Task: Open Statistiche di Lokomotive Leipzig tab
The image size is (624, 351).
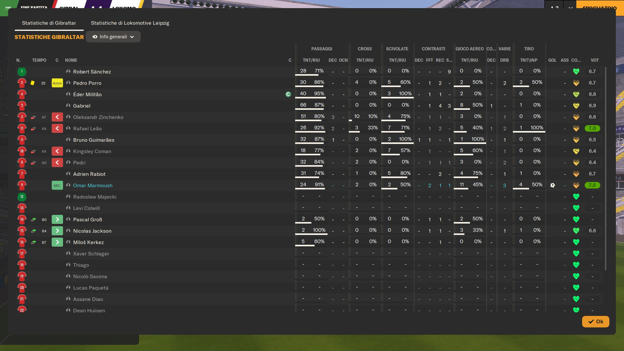Action: (x=130, y=23)
